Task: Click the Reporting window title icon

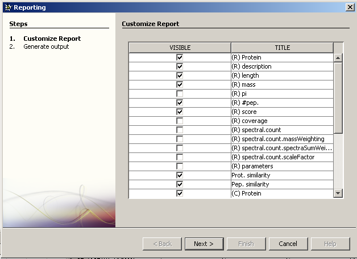Action: (x=7, y=7)
